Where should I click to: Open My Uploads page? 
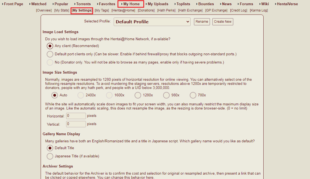coord(158,4)
